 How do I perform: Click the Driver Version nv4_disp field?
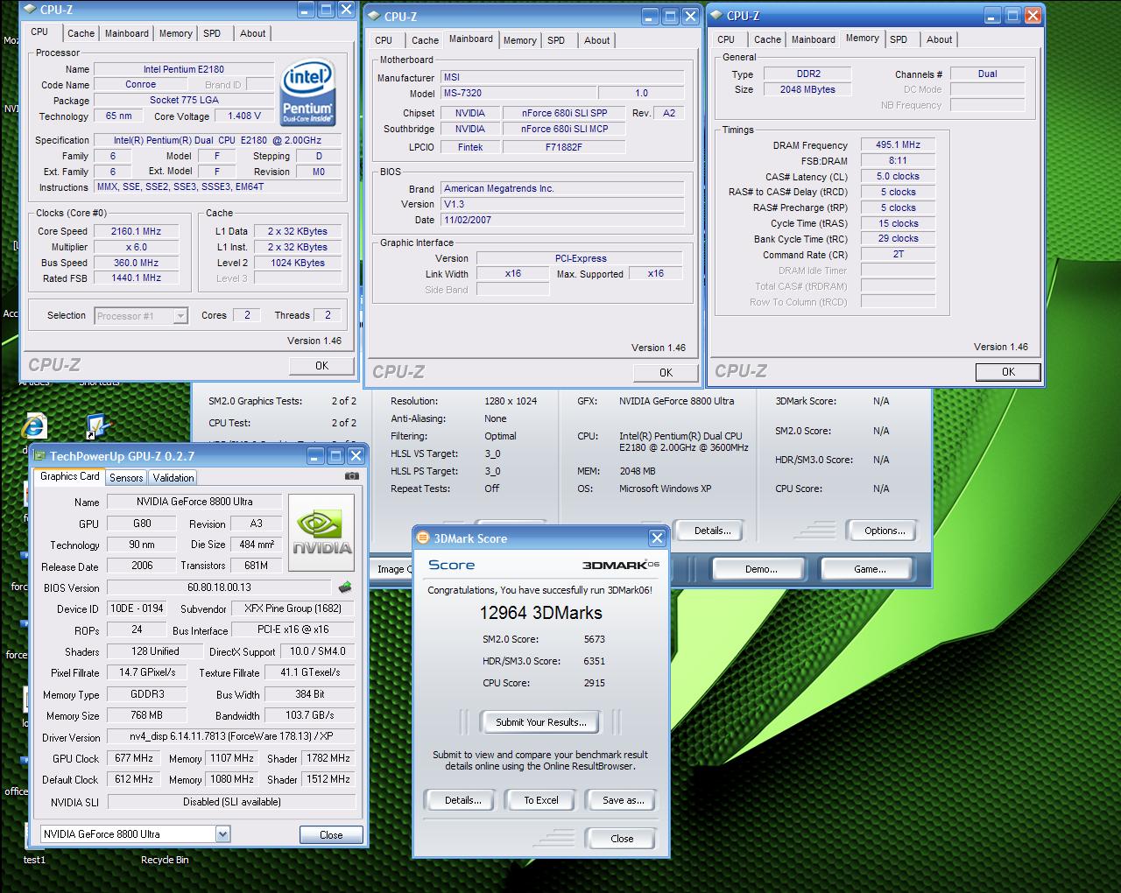tap(231, 736)
